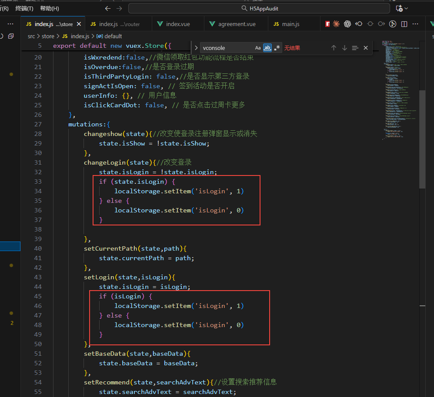Toggle match whole word option
434x397 pixels.
coord(267,48)
